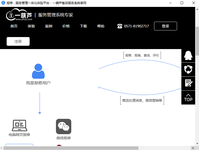The width and height of the screenshot is (199, 150).
Task: Open the 案例 navigation item
Action: tap(49, 26)
